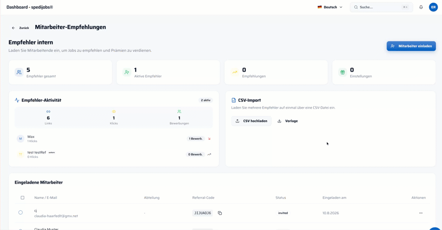Click the Mitarbeiter-Empfehlungen page title
442x230 pixels.
70,27
